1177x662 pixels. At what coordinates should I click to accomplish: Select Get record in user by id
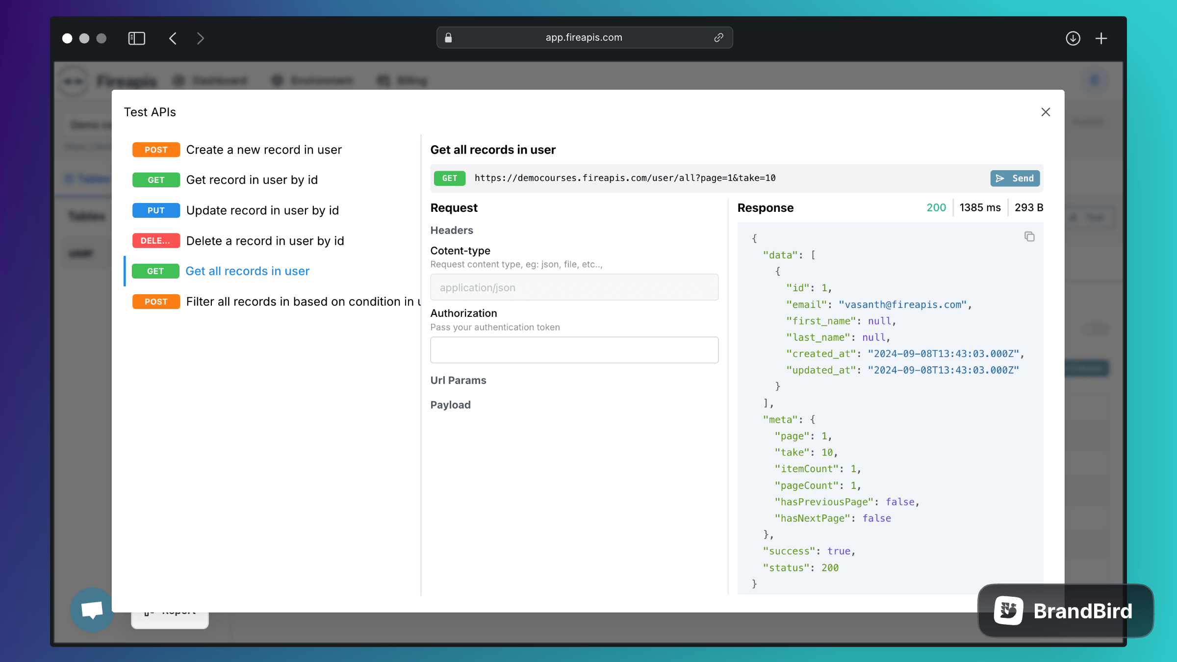225,180
